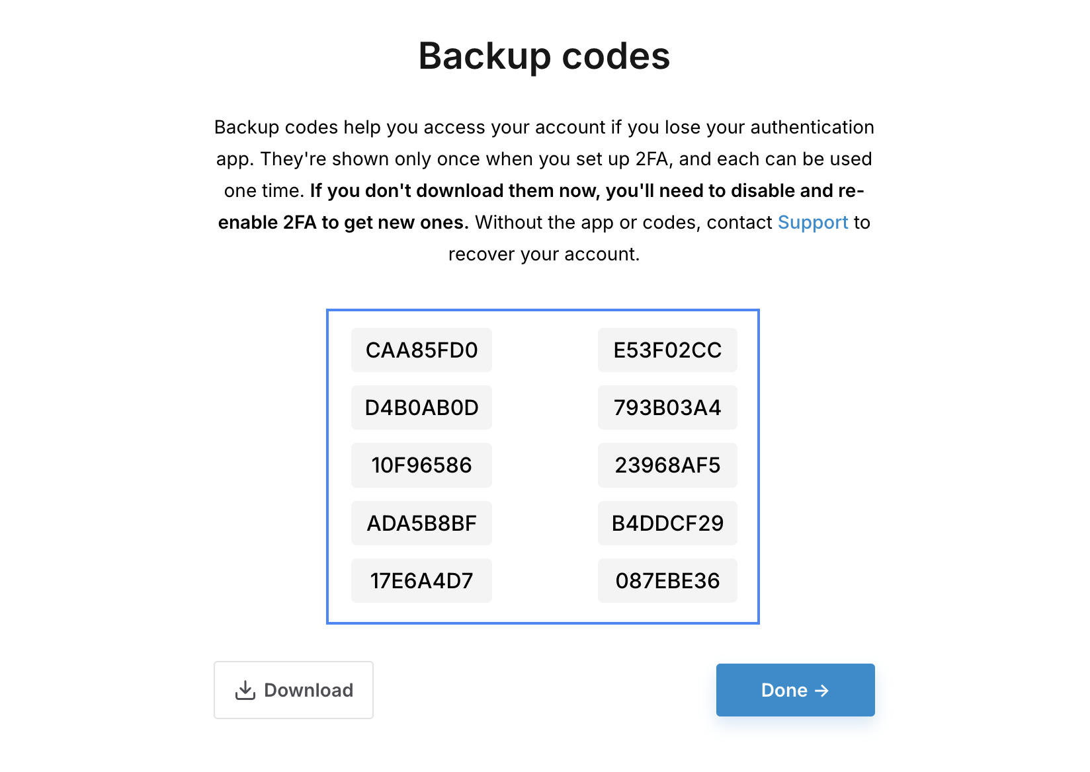Image resolution: width=1090 pixels, height=772 pixels.
Task: Click on the 087EBE36 code
Action: 667,581
